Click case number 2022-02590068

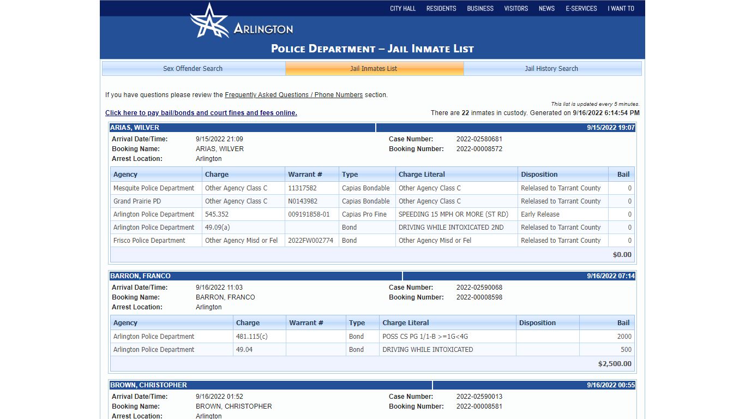(x=479, y=288)
